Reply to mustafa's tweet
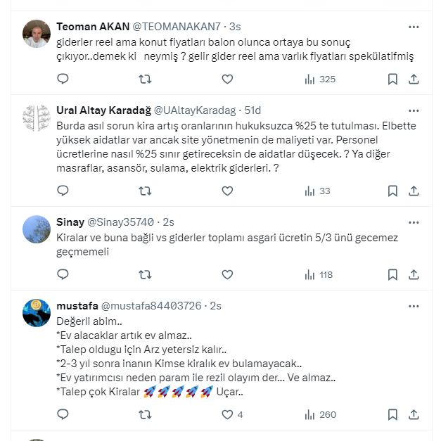Screen dimensions: 441x441 (x=63, y=415)
